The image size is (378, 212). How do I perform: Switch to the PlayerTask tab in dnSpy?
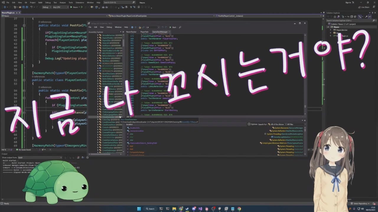pos(144,32)
